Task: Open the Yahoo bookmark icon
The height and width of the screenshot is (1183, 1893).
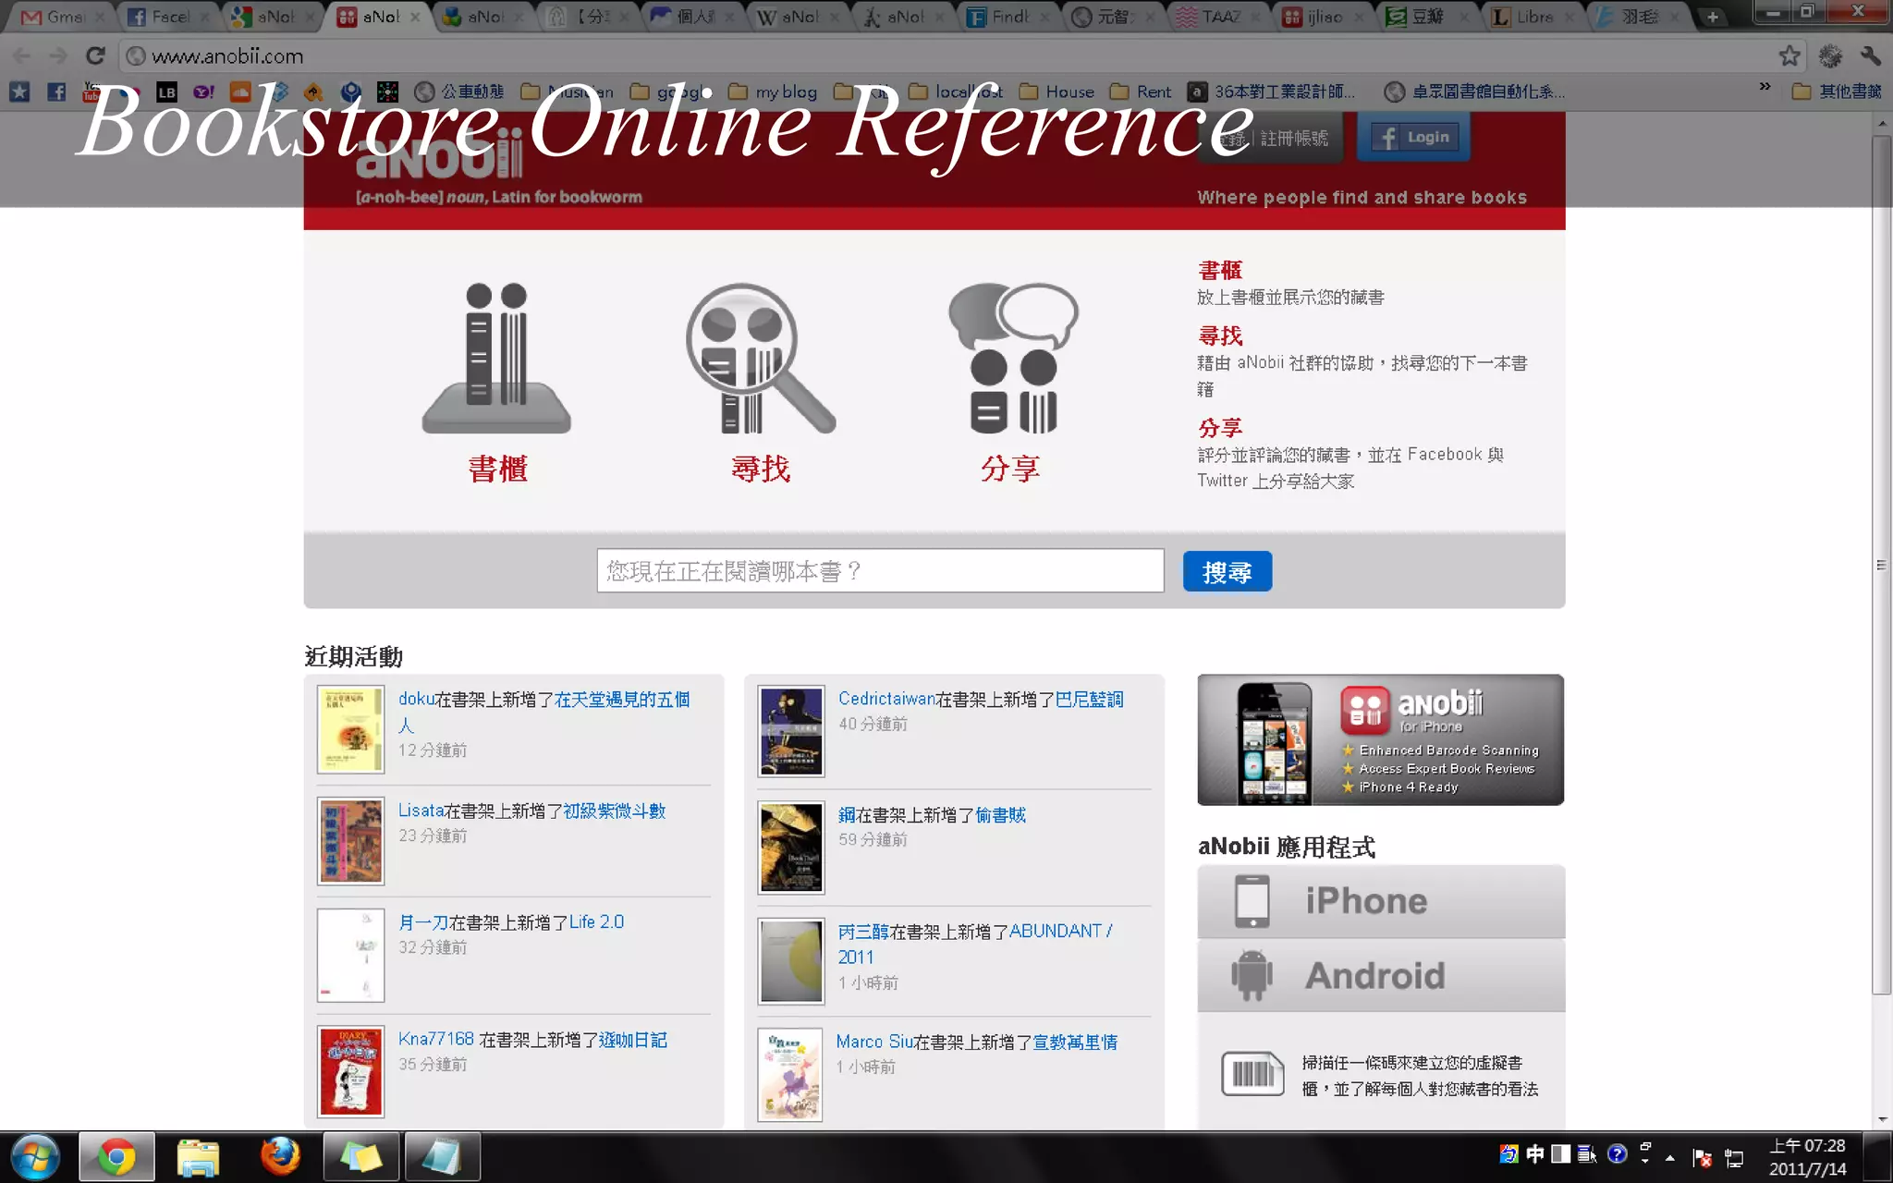Action: pos(203,91)
